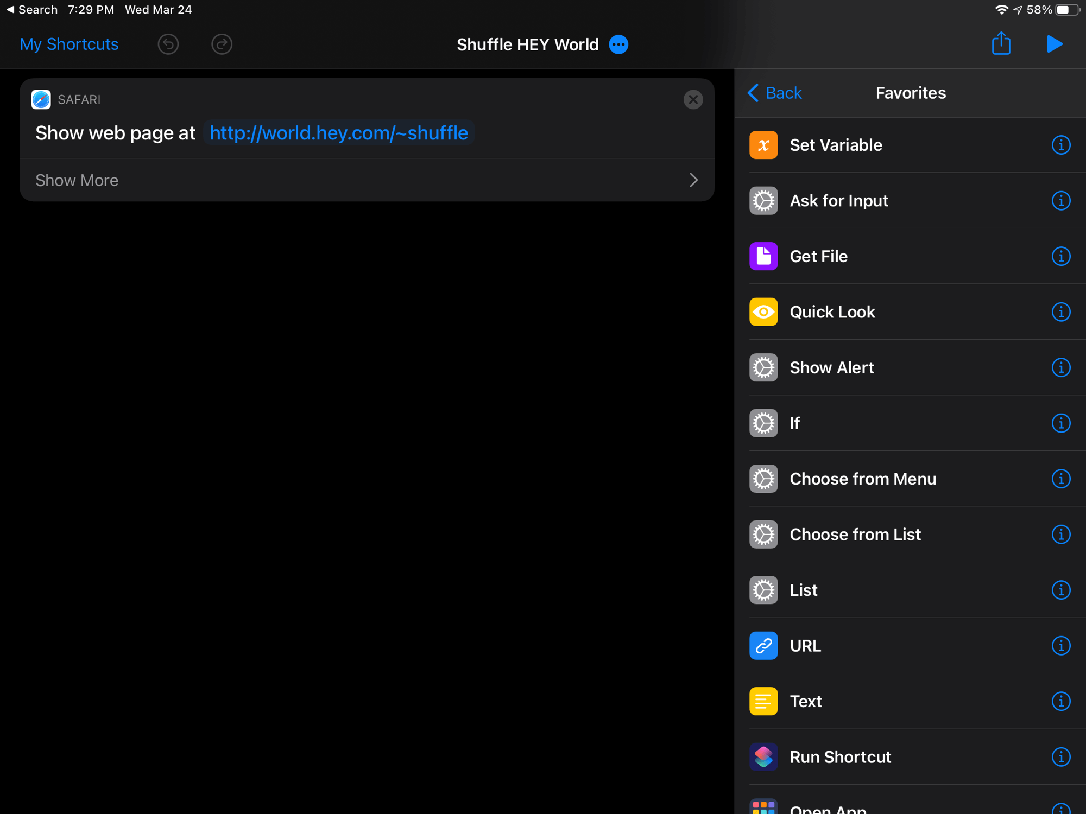This screenshot has width=1086, height=814.
Task: Return to Search via status bar
Action: coord(31,10)
